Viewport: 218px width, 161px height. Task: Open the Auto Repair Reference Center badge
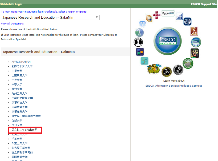(188, 63)
